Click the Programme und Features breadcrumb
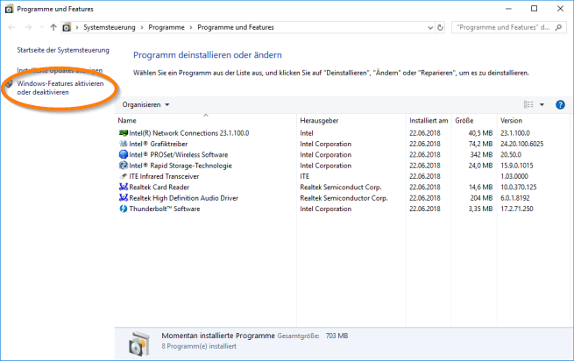This screenshot has height=361, width=574. (x=236, y=27)
